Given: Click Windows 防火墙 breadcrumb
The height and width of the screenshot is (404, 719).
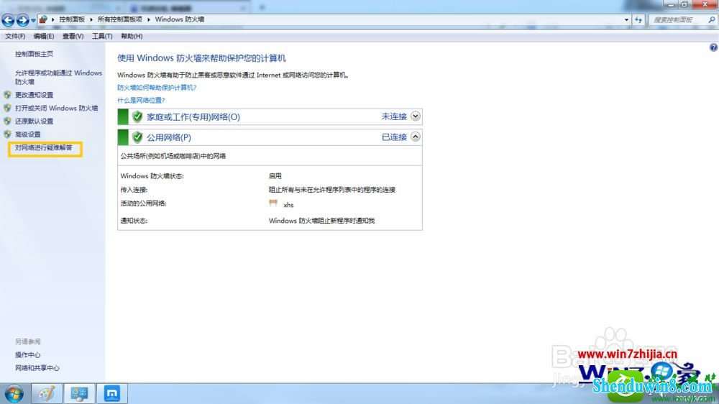Looking at the screenshot, I should [179, 19].
